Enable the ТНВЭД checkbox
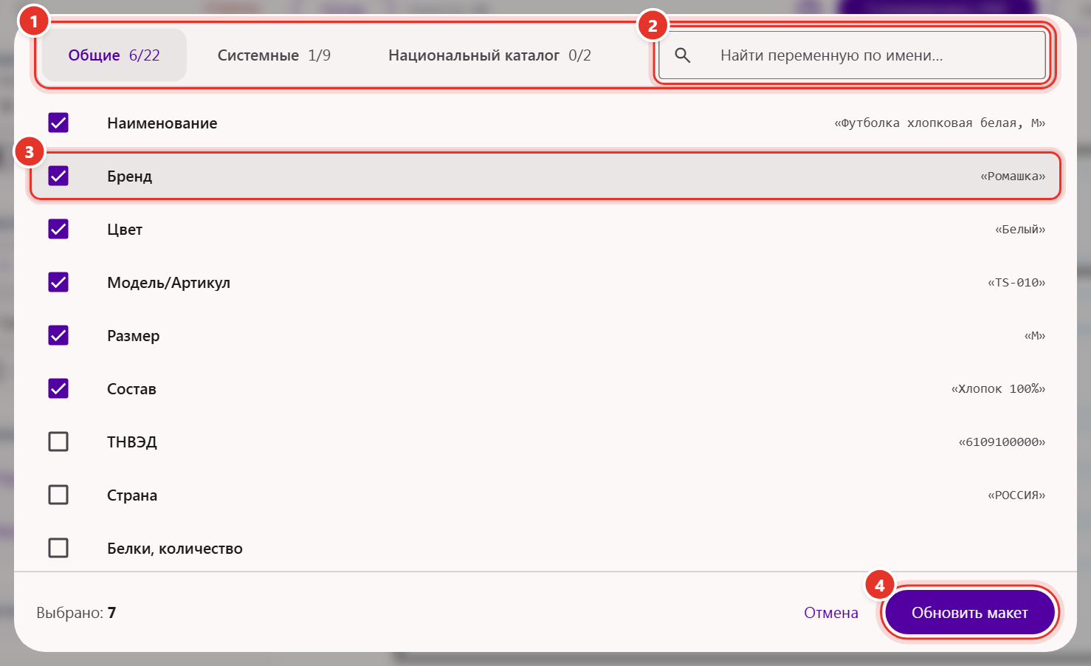The width and height of the screenshot is (1091, 666). [x=58, y=442]
